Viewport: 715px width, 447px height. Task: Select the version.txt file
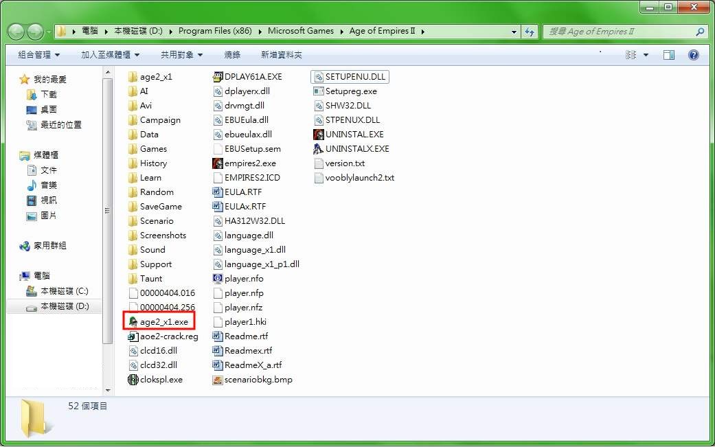[x=339, y=163]
